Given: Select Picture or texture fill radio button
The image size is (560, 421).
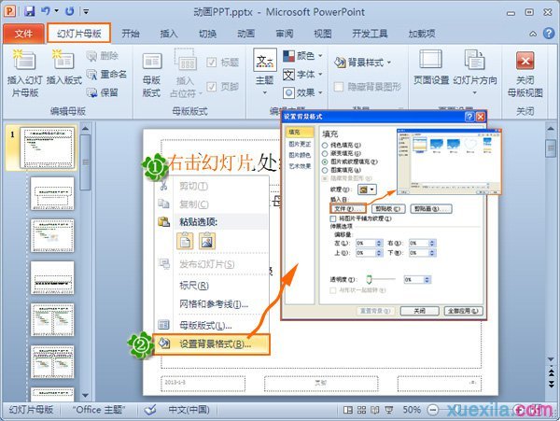Looking at the screenshot, I should [x=325, y=161].
